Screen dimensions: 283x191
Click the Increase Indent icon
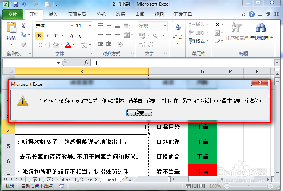tap(109, 44)
